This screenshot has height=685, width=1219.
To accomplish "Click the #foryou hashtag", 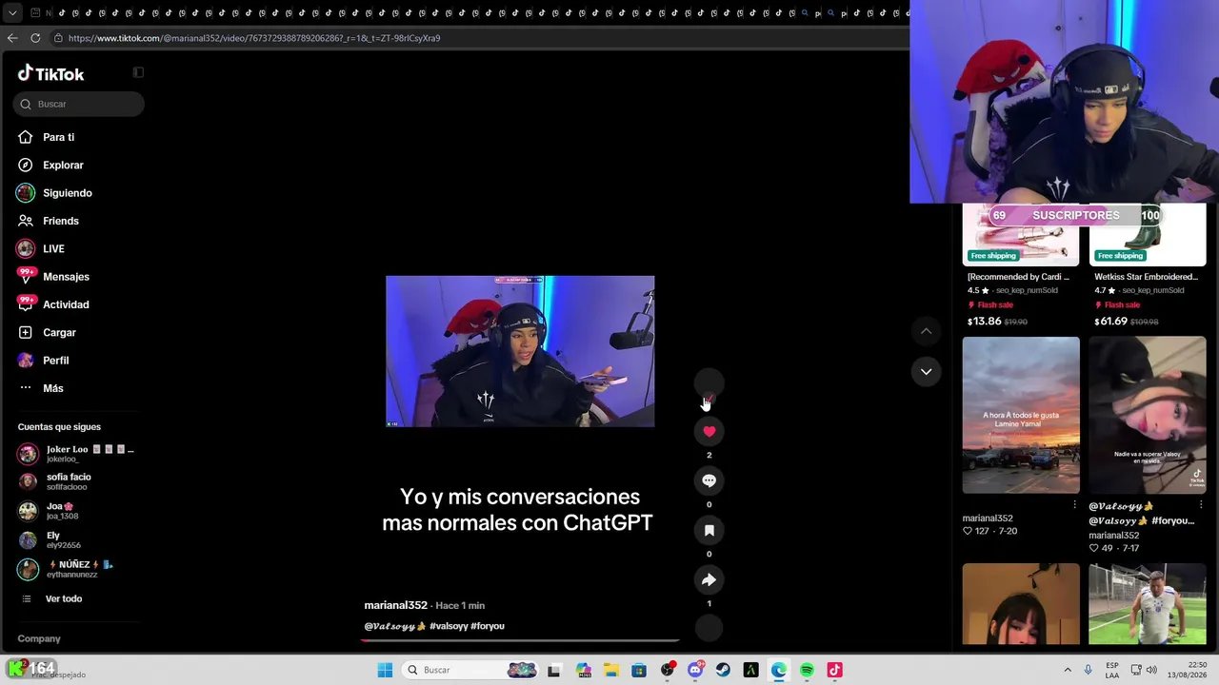I will 488,626.
